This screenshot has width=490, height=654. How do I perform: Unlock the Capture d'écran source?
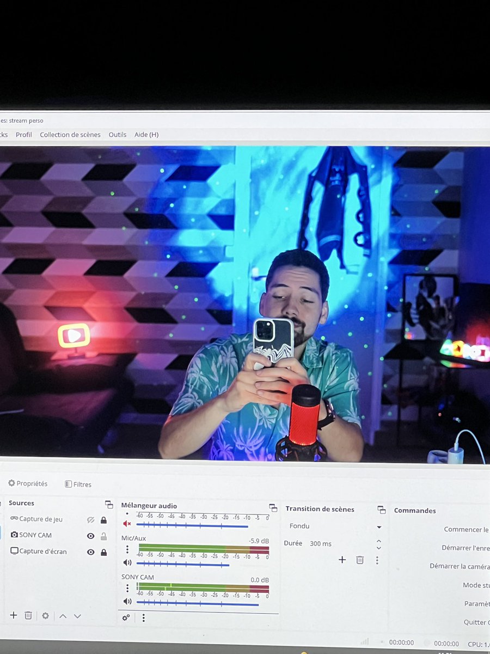(x=103, y=552)
